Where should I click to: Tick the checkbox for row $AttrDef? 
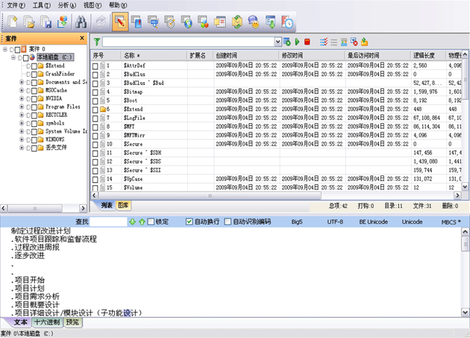pos(95,66)
